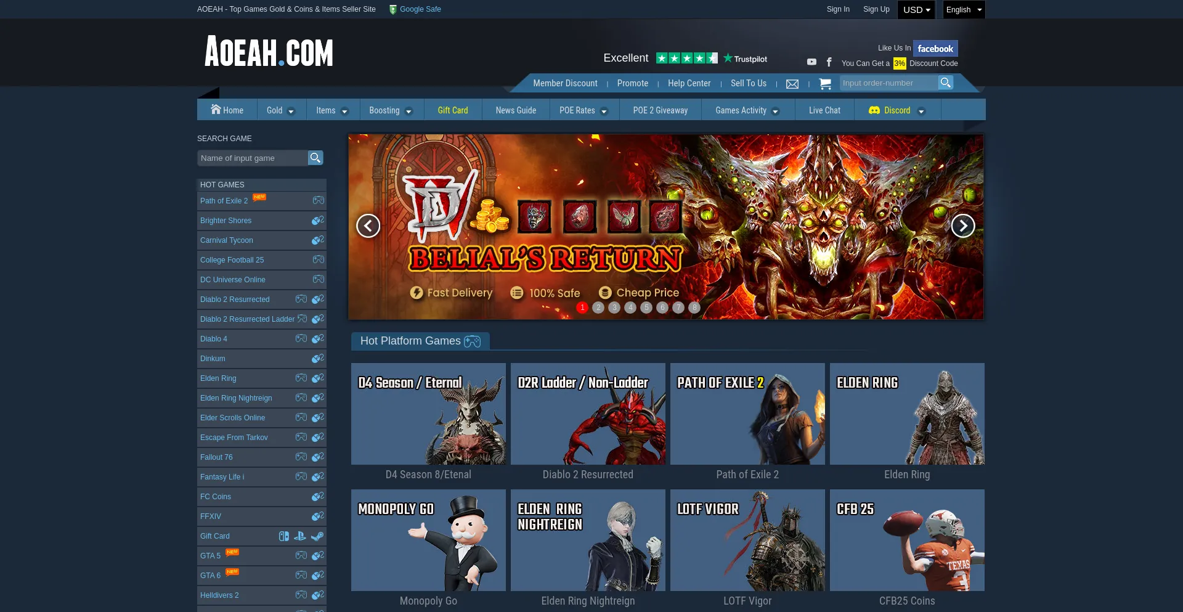Open the Help Center link
1183x612 pixels.
[689, 83]
